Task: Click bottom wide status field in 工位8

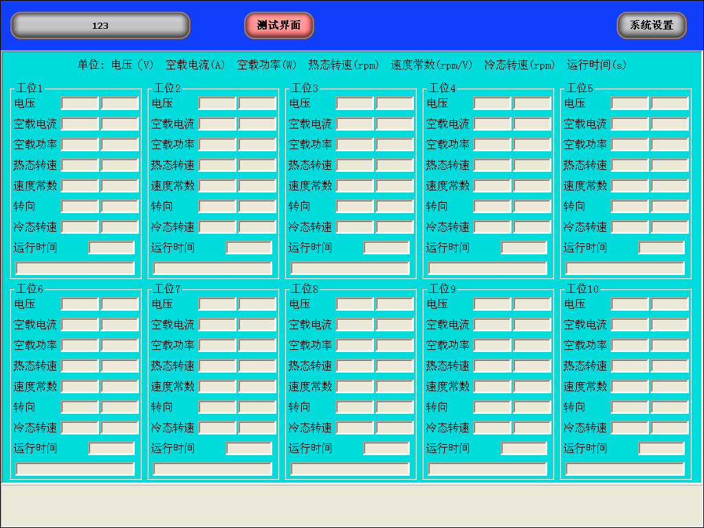Action: 350,469
